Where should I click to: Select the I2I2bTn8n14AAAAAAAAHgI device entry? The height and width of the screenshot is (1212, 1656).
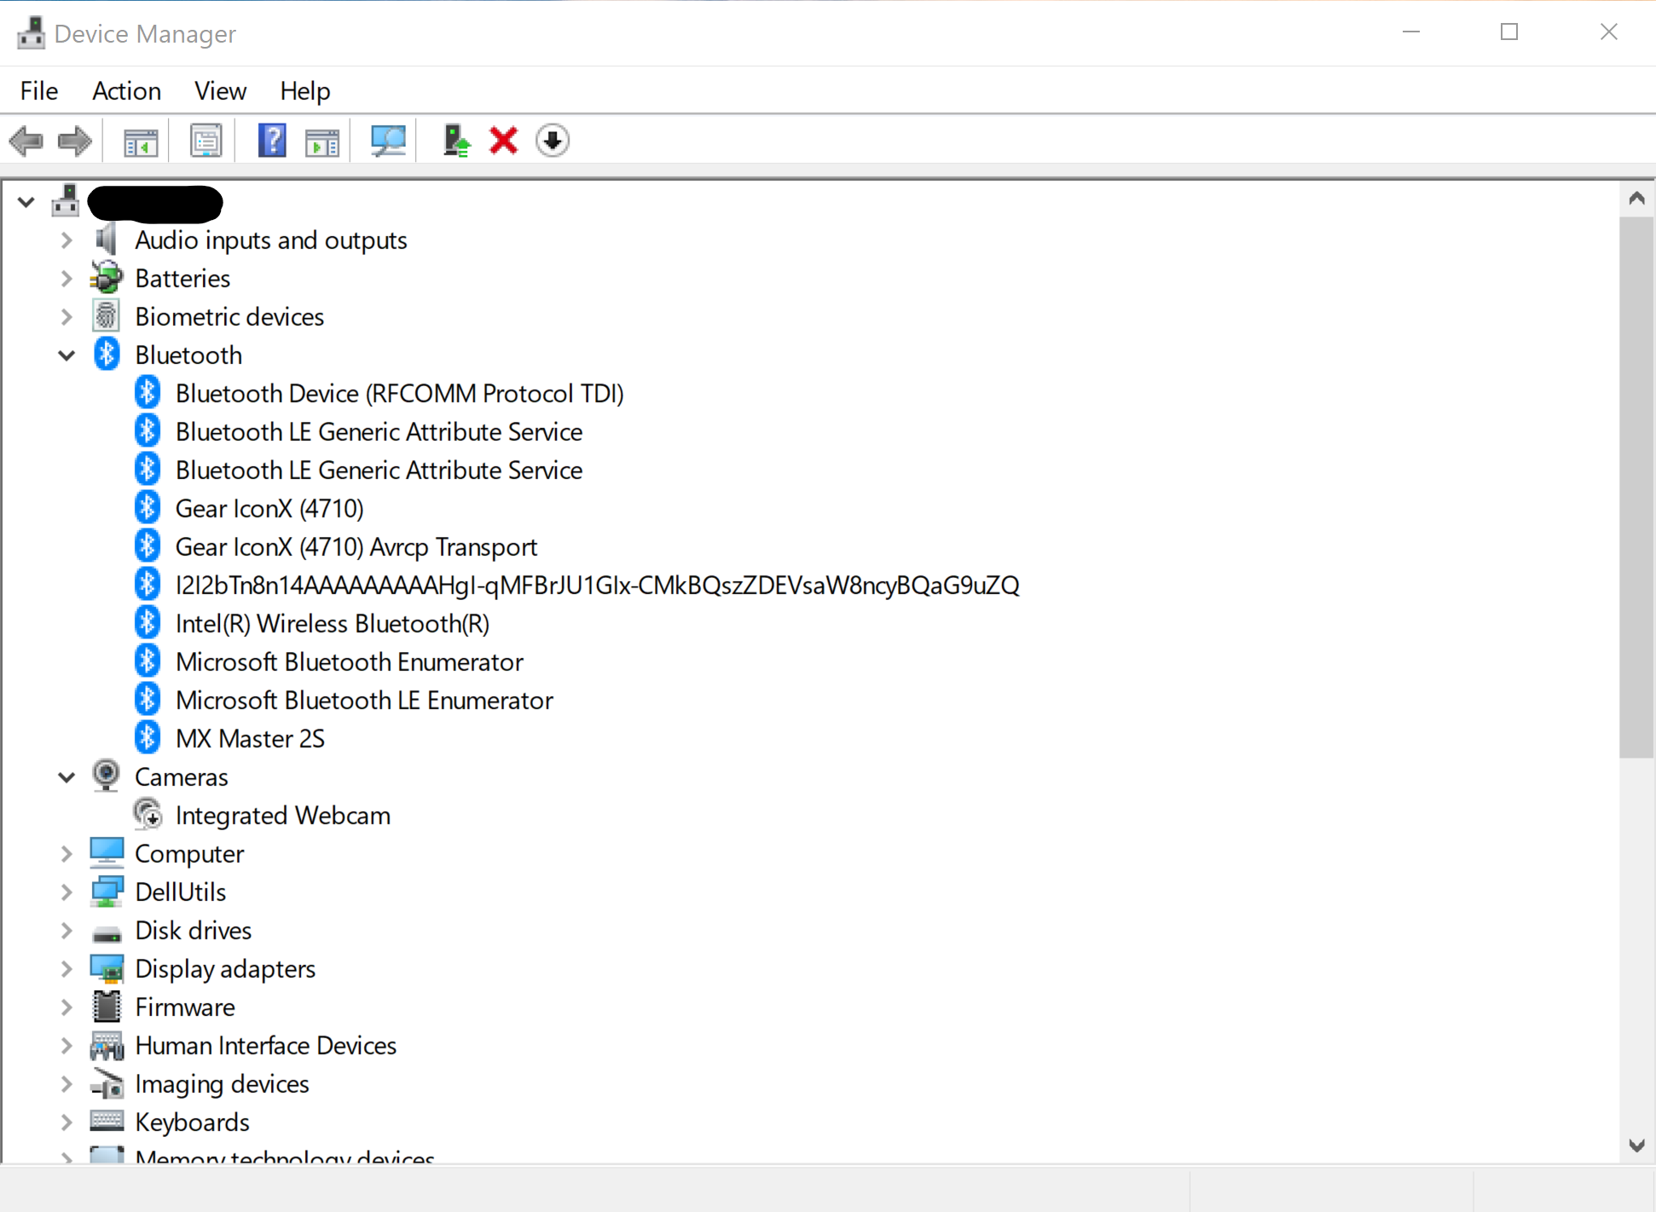[597, 585]
